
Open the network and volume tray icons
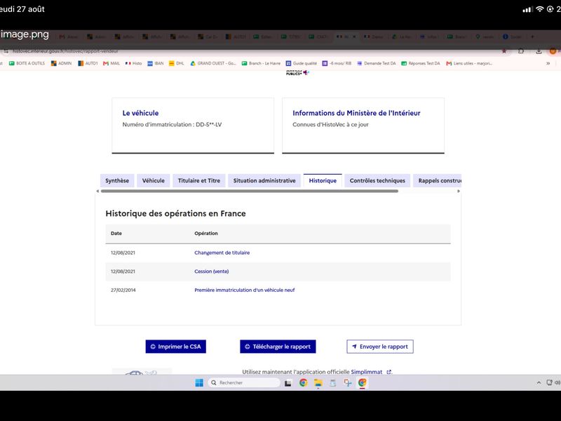pyautogui.click(x=553, y=382)
